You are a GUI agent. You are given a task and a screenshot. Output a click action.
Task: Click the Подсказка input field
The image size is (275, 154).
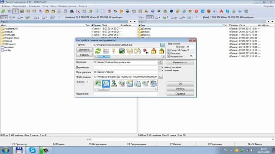coord(125,94)
